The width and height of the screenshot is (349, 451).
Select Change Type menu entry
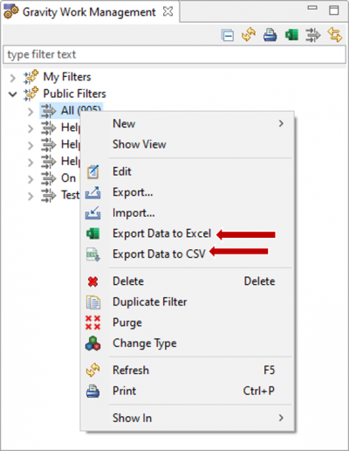(x=145, y=343)
